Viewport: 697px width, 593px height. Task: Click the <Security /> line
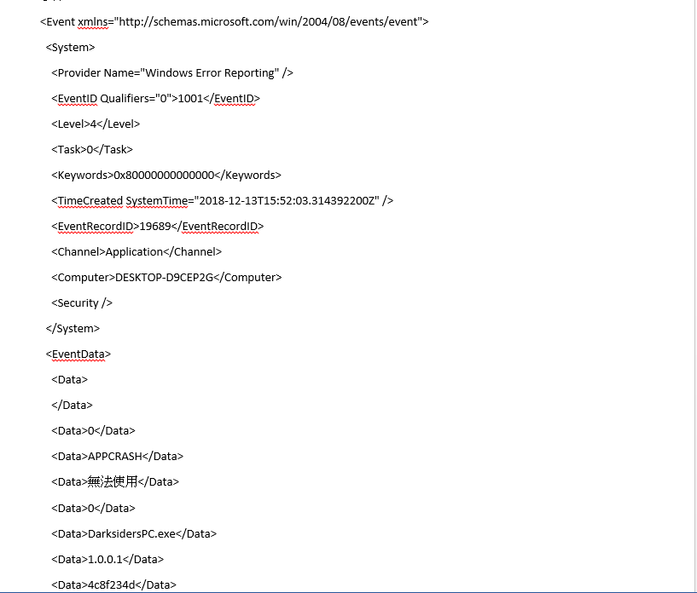point(82,303)
